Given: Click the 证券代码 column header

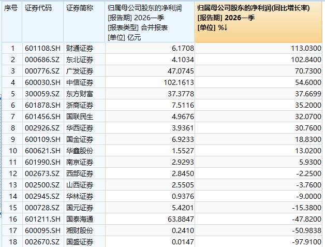Looking at the screenshot, I should [43, 22].
